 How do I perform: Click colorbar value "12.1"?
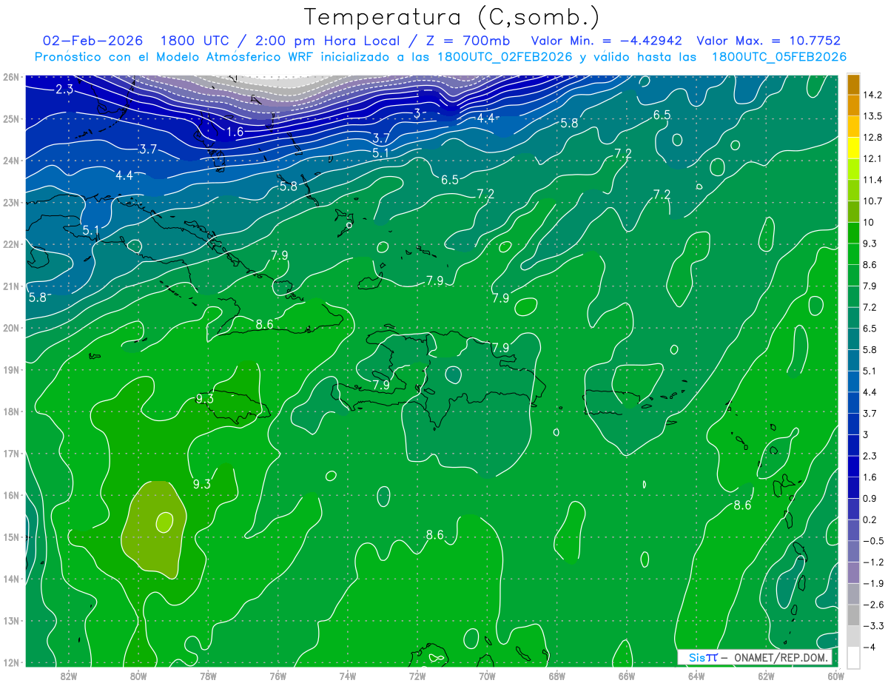(872, 158)
